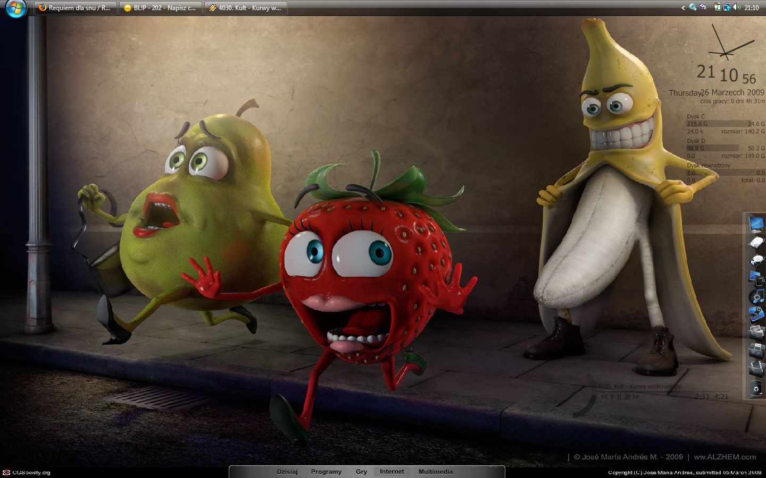Click previous track in music widget

[x=604, y=397]
